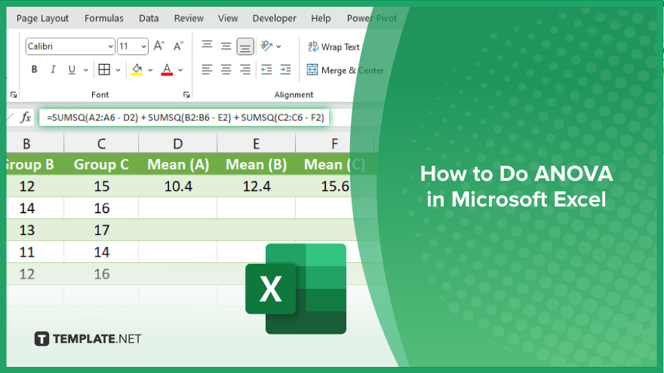The width and height of the screenshot is (664, 373).
Task: Select the 'Group C' header cell
Action: point(101,164)
